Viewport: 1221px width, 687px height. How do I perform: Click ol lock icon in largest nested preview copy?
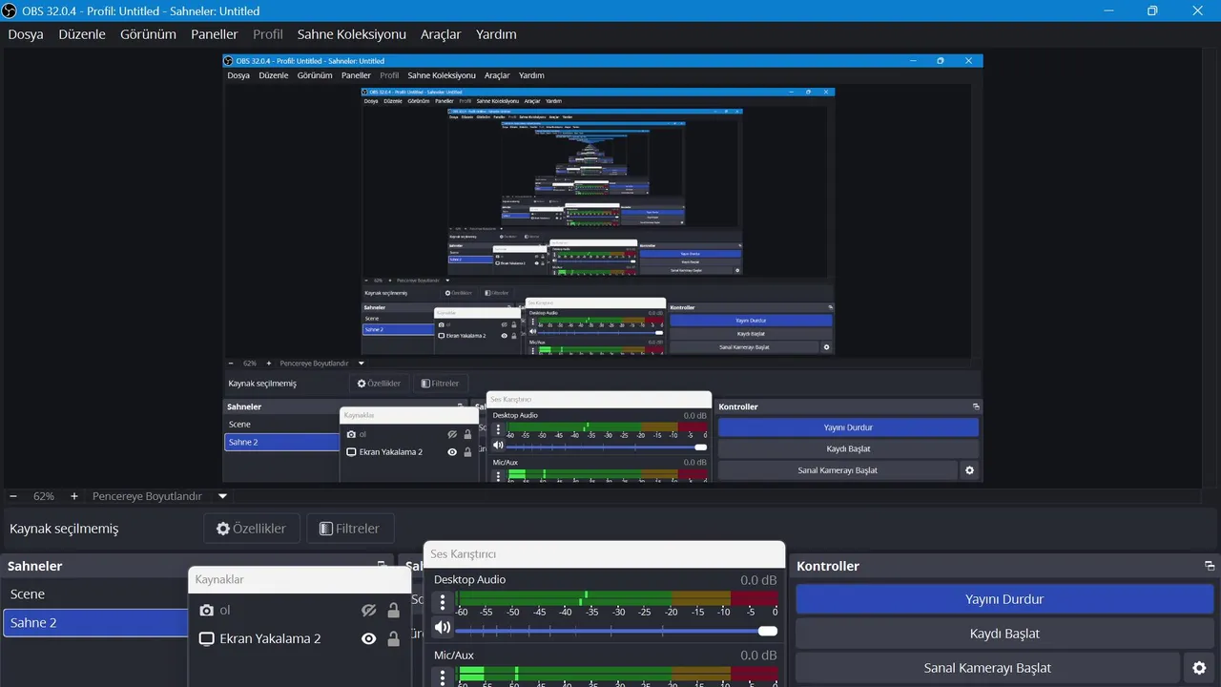(467, 434)
